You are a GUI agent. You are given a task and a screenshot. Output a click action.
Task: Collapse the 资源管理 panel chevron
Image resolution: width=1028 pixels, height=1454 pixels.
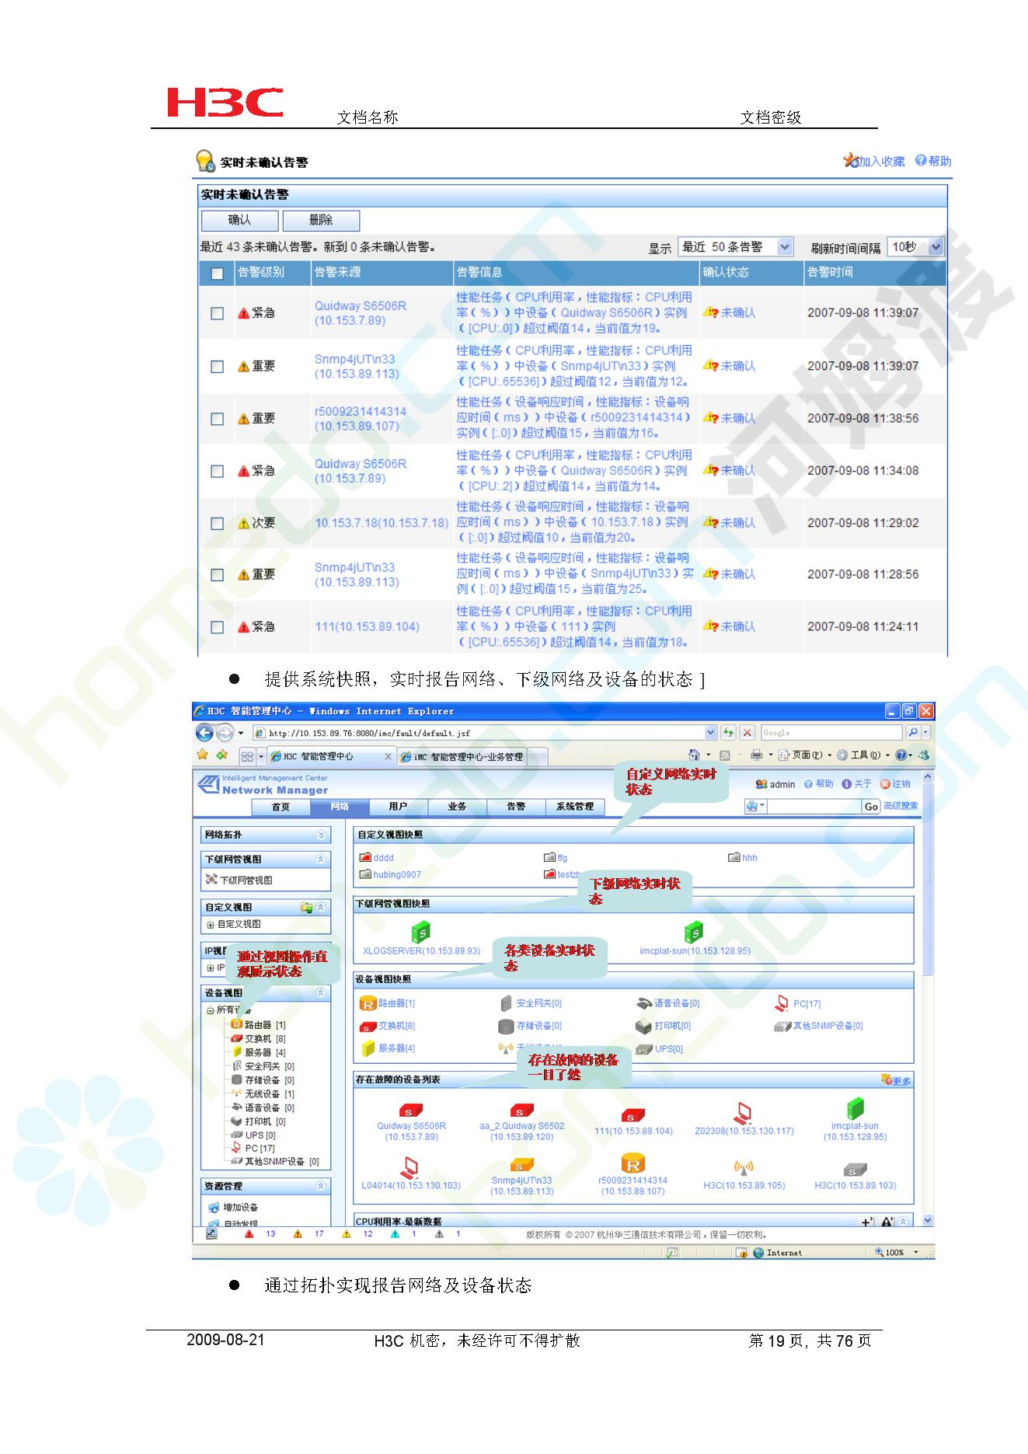pyautogui.click(x=320, y=1187)
